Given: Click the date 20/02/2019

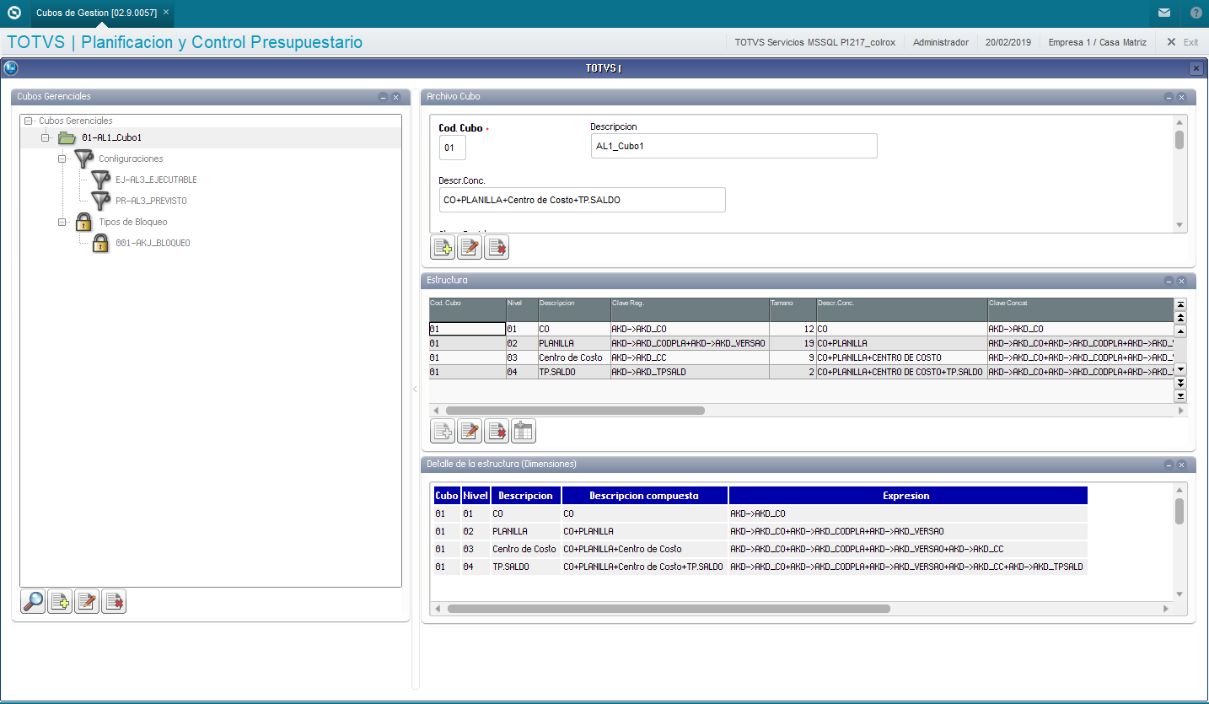Looking at the screenshot, I should pyautogui.click(x=1008, y=42).
